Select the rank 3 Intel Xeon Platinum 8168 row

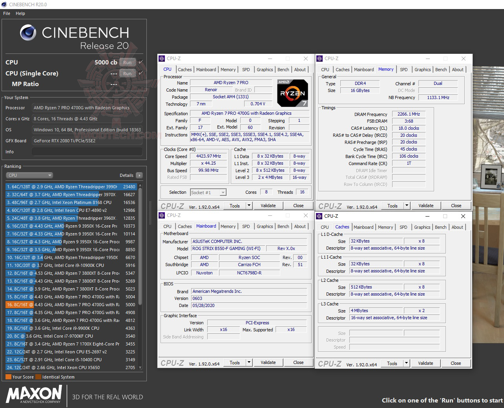[x=71, y=202]
